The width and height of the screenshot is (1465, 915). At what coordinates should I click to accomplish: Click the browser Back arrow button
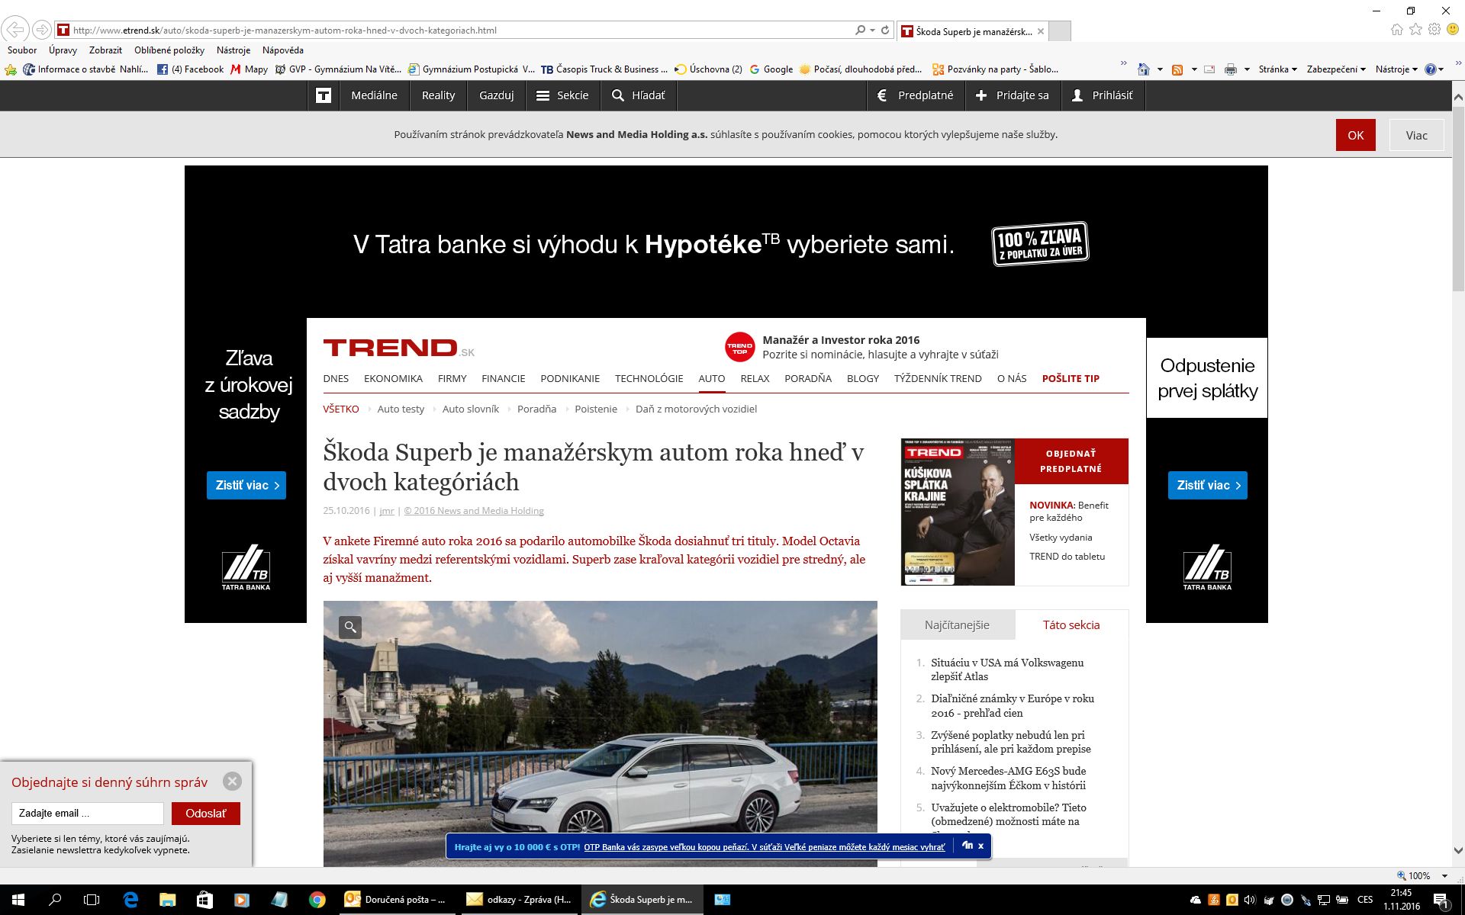[15, 30]
